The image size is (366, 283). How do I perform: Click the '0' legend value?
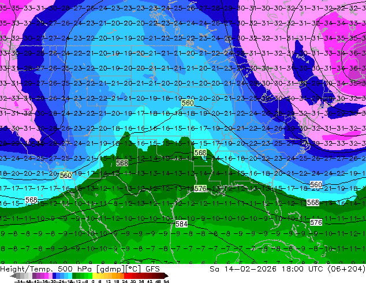(x=93, y=281)
